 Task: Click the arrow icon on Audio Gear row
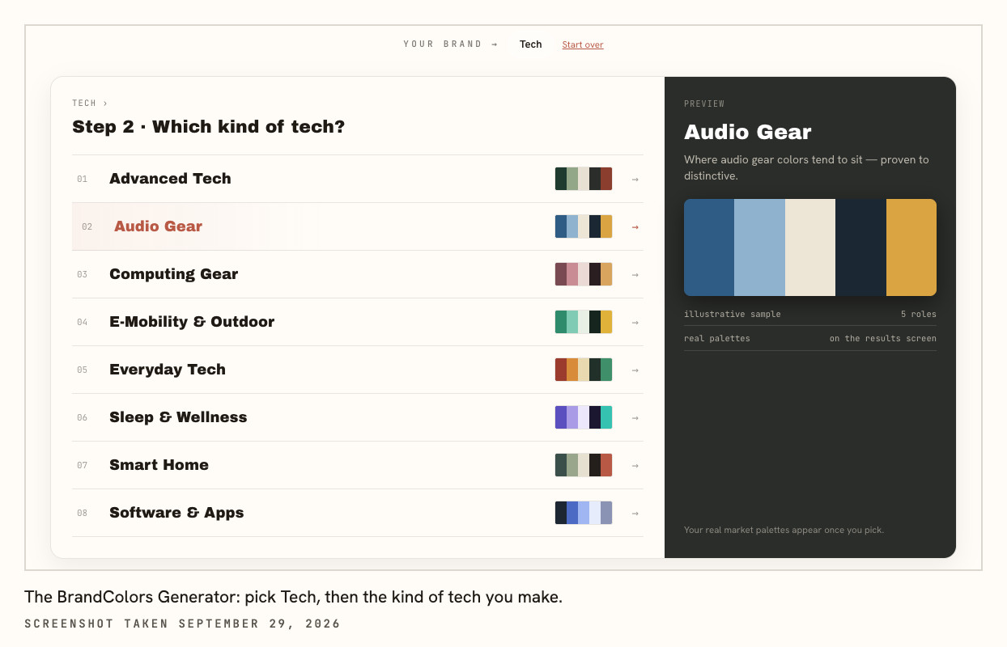635,226
